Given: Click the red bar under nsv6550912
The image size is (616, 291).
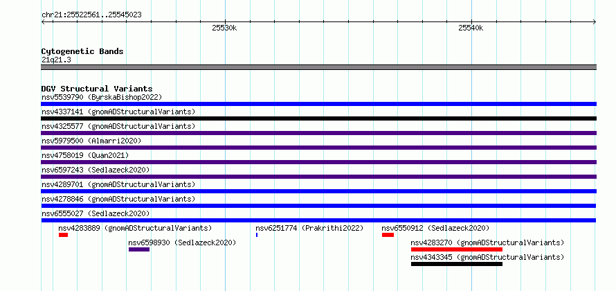Looking at the screenshot, I should (388, 235).
